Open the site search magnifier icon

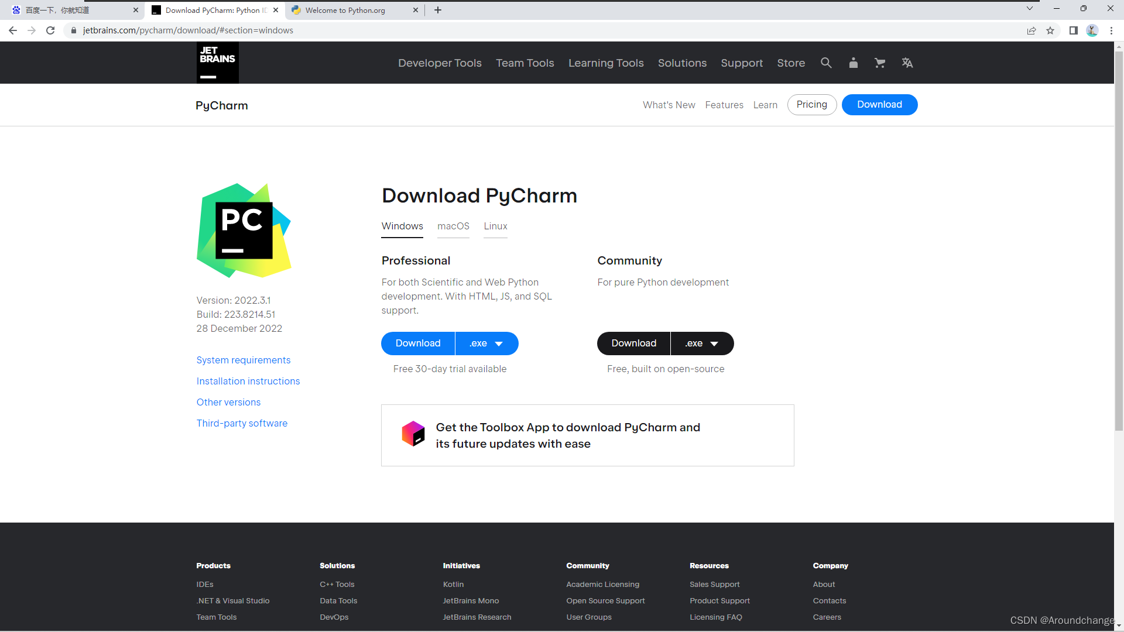pyautogui.click(x=826, y=63)
